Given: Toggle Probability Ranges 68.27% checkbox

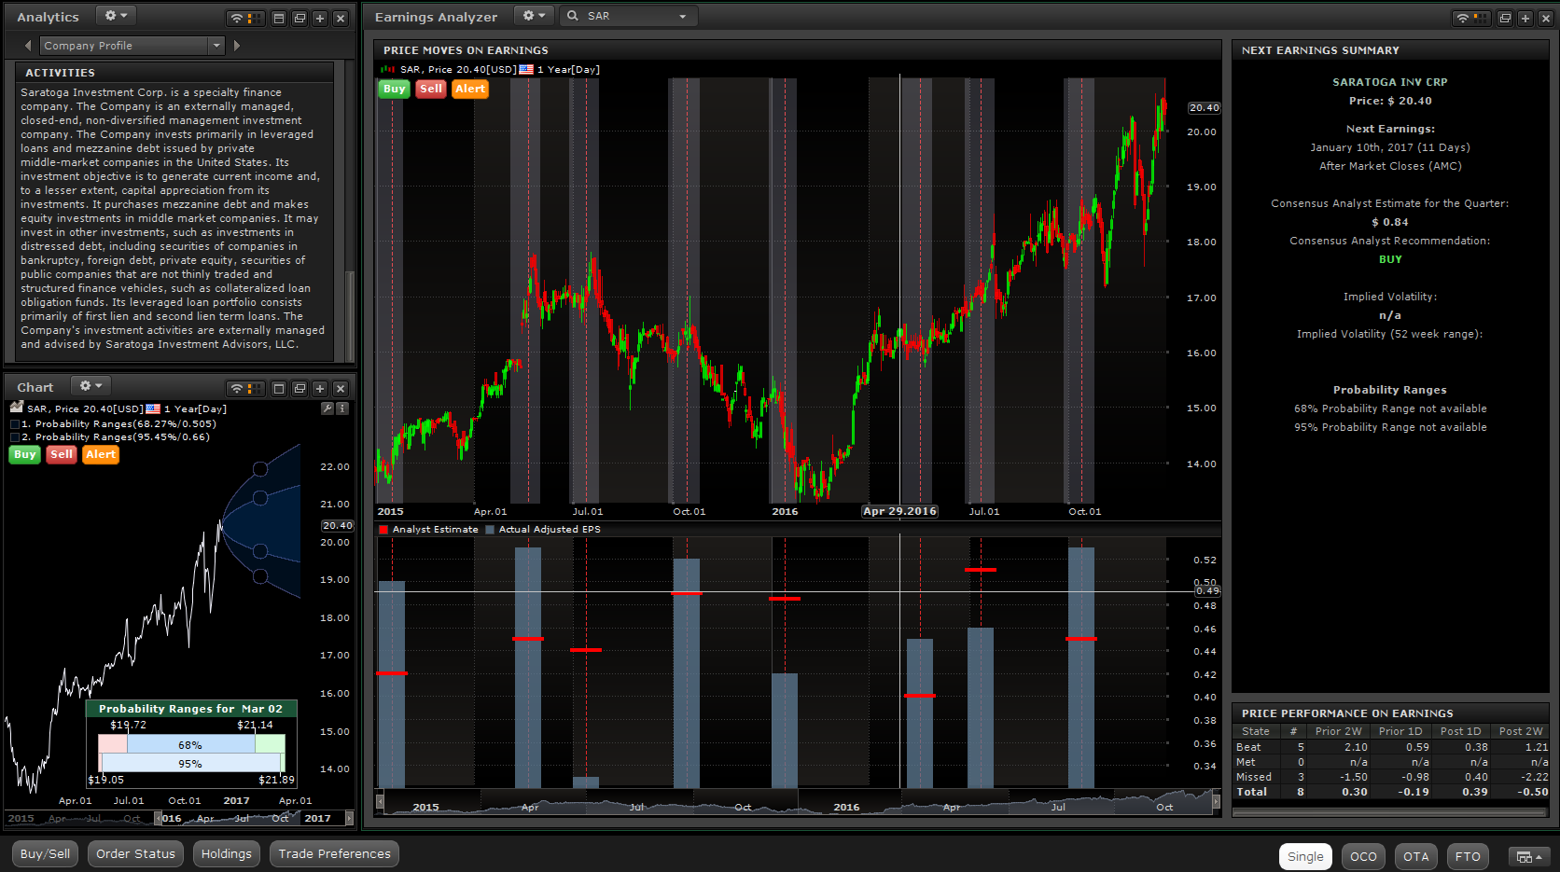Looking at the screenshot, I should (15, 424).
